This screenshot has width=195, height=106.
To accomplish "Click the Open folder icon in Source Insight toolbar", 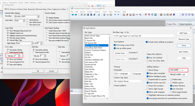I will 85,15.
